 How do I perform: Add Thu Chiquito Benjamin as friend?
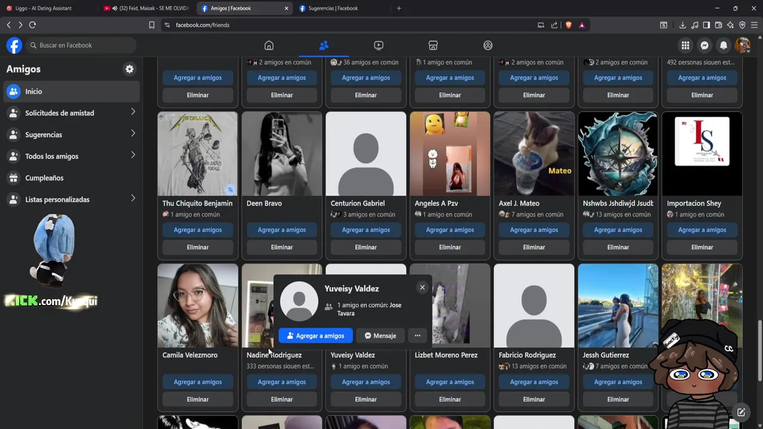click(x=197, y=230)
